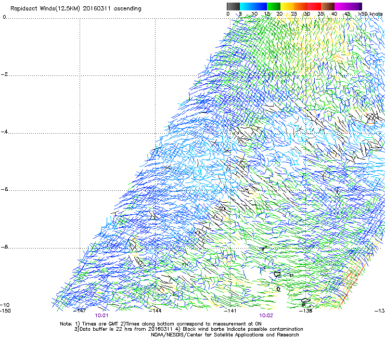Click the cyan 5-10 knots legend swatch
385x338 pixels.
point(246,6)
